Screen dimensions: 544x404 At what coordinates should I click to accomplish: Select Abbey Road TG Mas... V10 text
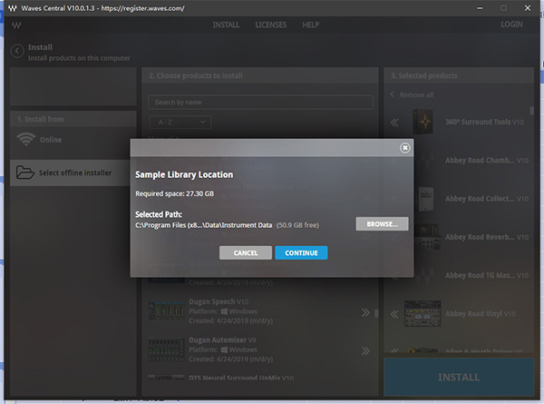(x=487, y=275)
